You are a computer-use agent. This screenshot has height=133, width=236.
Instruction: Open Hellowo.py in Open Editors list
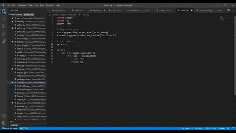click(x=27, y=106)
